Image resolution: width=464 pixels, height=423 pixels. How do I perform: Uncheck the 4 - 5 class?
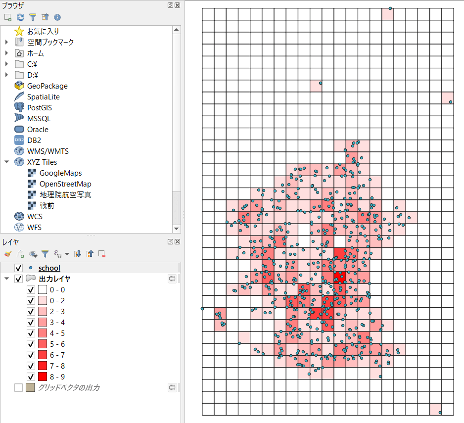(x=31, y=333)
